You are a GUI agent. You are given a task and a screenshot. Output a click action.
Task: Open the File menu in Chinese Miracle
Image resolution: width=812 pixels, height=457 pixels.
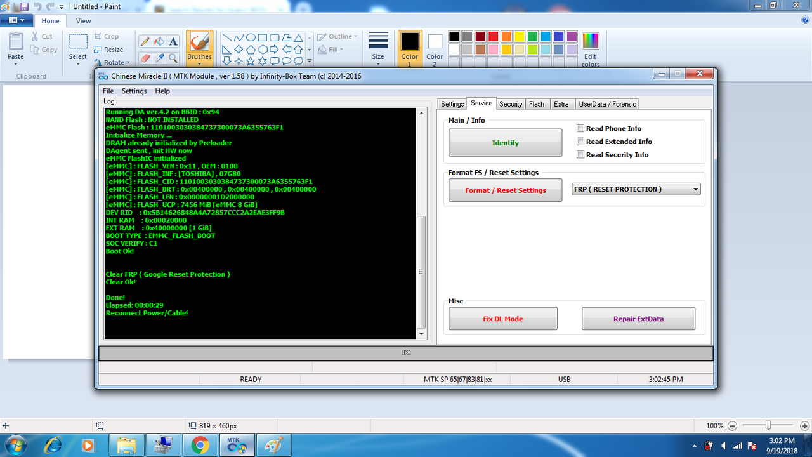[x=108, y=91]
